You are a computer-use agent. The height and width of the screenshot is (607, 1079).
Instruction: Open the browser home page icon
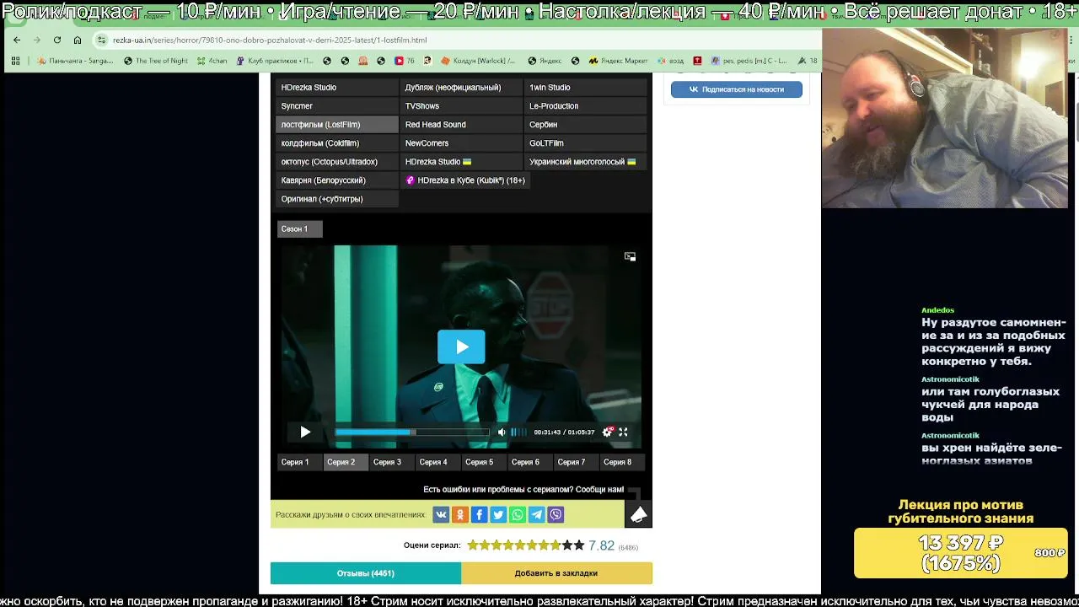pyautogui.click(x=78, y=40)
